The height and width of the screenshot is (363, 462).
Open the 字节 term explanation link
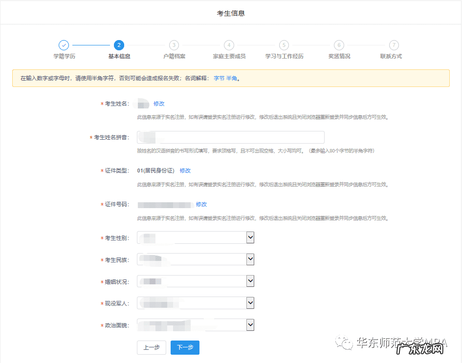tap(219, 78)
